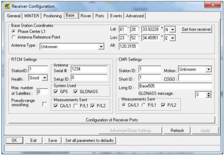Screen dimensions: 224x155
Task: Toggle CMR P/L2 checkbox
Action: coord(163,105)
